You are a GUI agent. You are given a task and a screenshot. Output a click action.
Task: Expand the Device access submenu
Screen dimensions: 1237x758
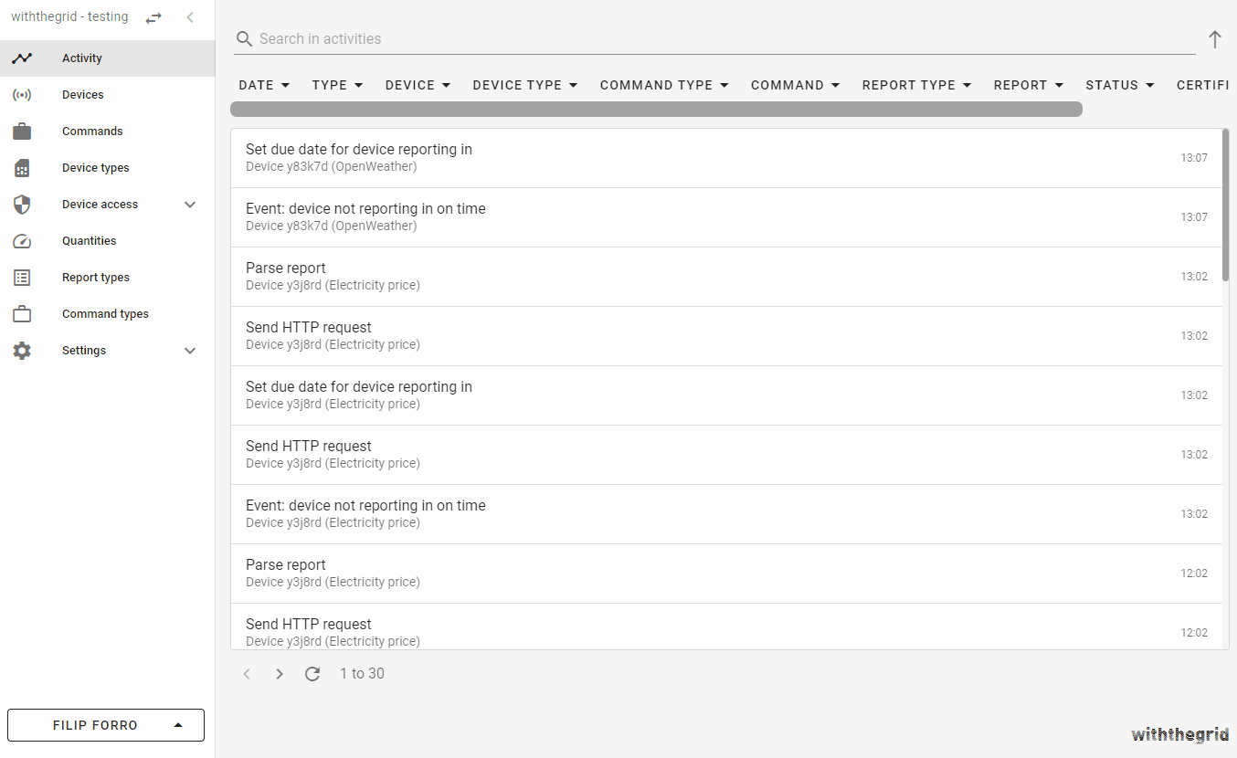[x=190, y=205]
